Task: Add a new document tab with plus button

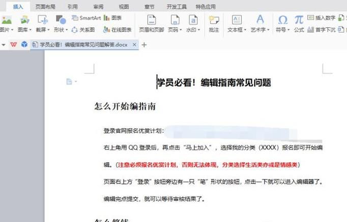Action: (144, 45)
